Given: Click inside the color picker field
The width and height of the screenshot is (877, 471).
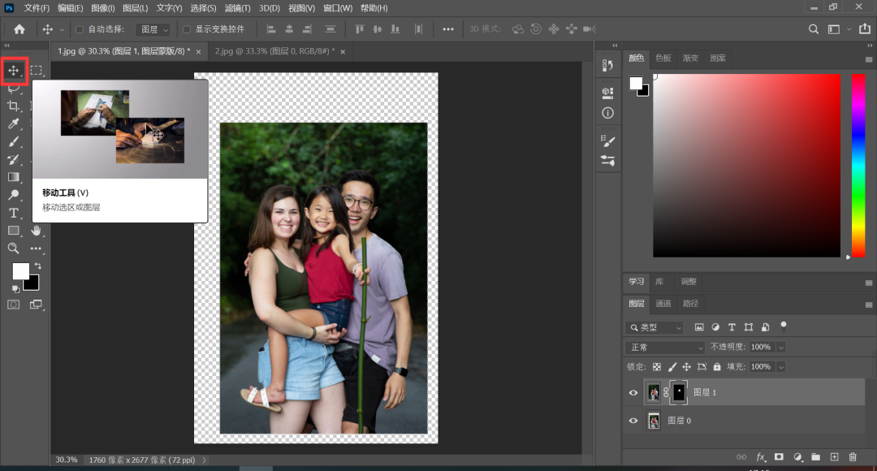Looking at the screenshot, I should point(747,166).
